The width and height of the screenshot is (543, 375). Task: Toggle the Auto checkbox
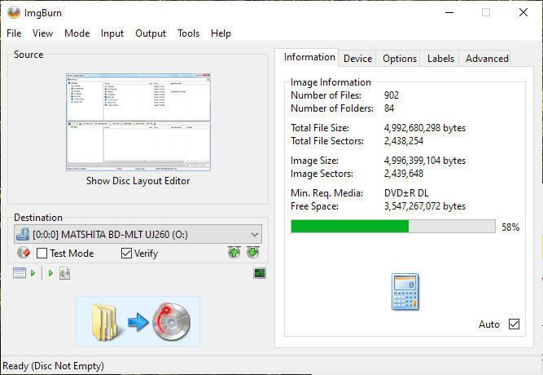[x=514, y=324]
